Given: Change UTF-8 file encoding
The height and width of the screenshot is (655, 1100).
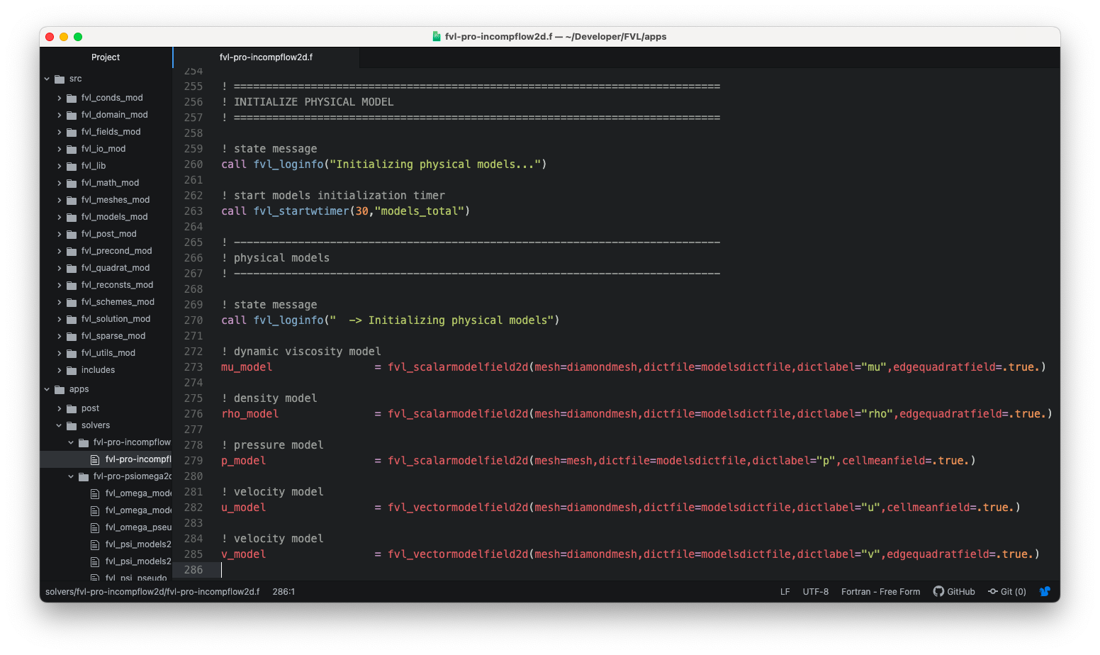Looking at the screenshot, I should coord(815,591).
